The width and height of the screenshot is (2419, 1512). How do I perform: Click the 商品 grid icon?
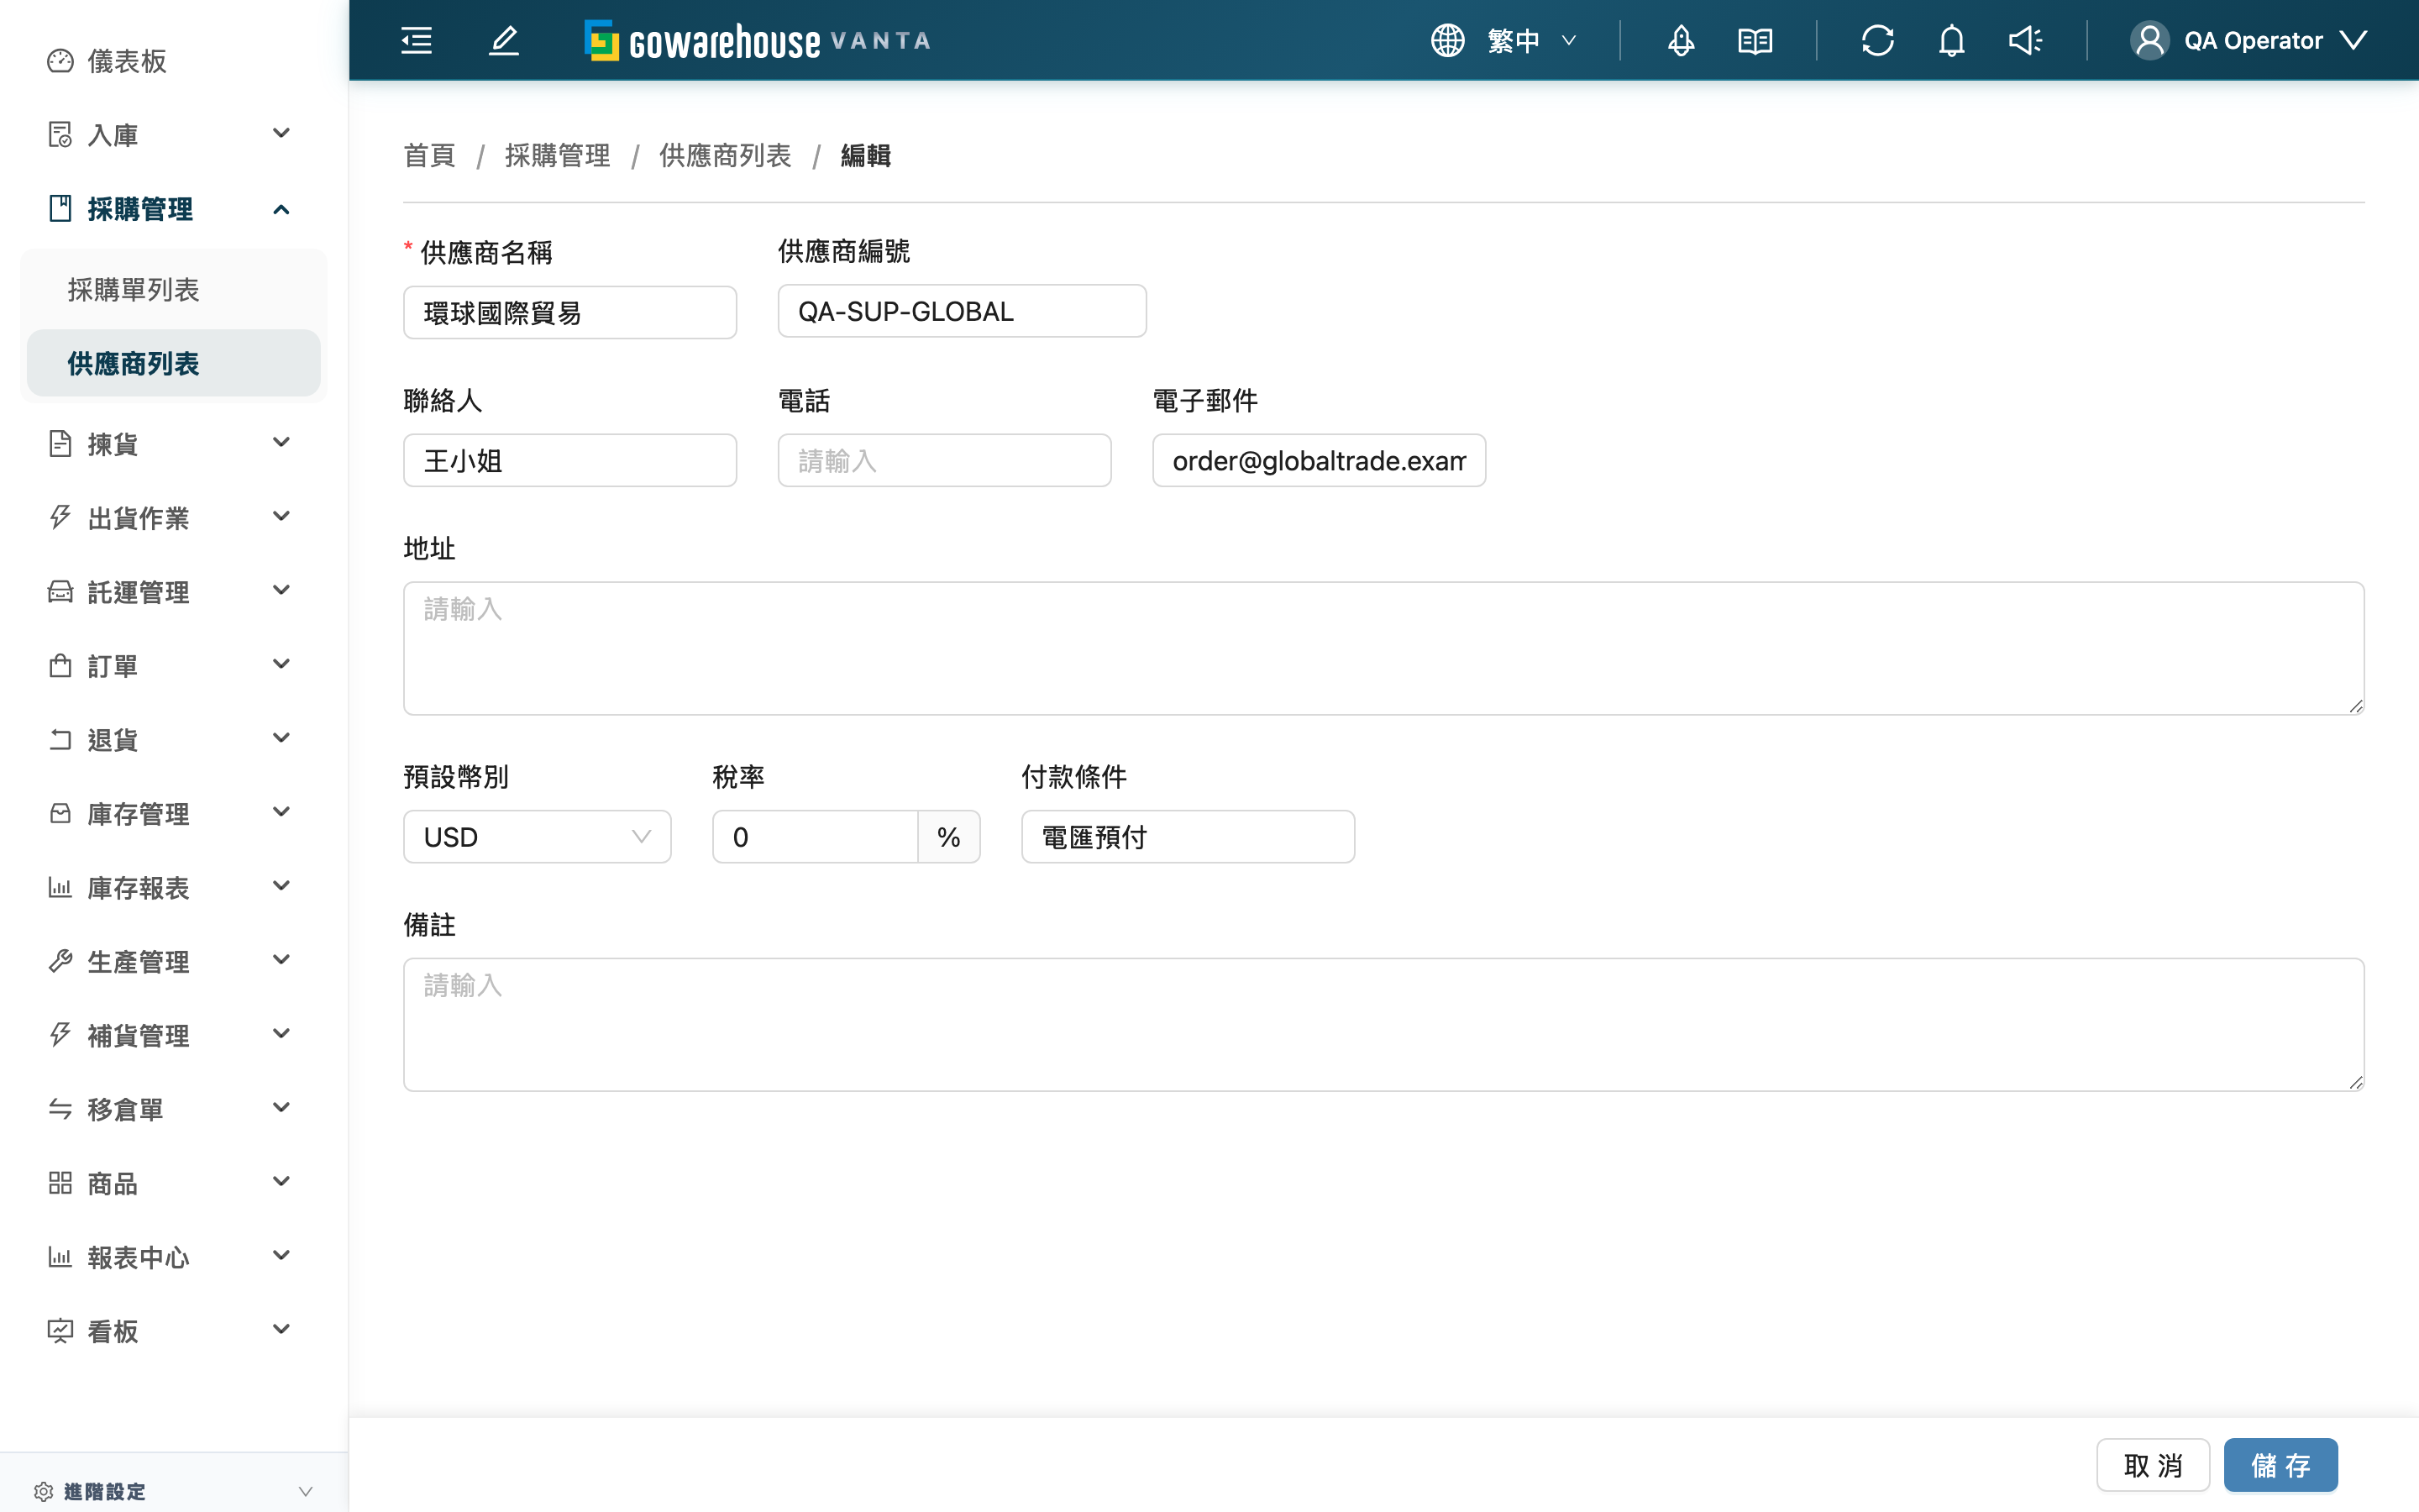pyautogui.click(x=60, y=1183)
